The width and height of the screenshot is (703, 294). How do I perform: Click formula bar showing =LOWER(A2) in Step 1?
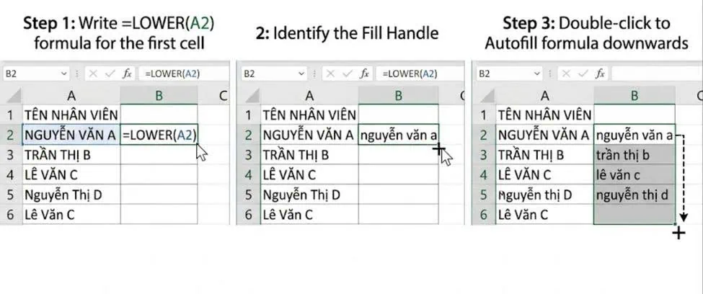(x=183, y=74)
